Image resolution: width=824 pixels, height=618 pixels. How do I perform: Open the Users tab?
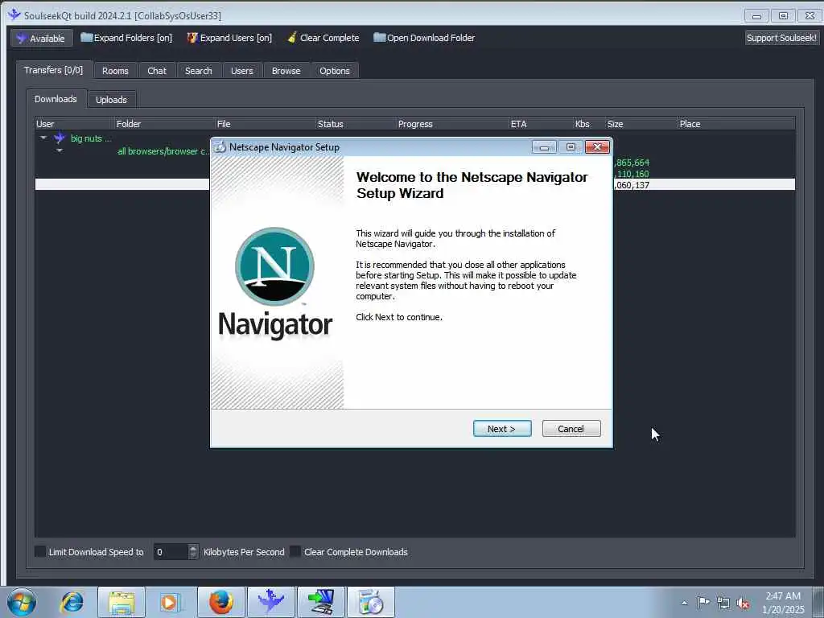point(241,71)
